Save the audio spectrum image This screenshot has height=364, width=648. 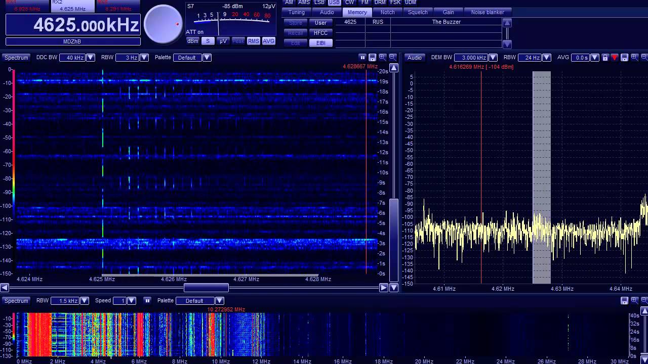coord(625,58)
